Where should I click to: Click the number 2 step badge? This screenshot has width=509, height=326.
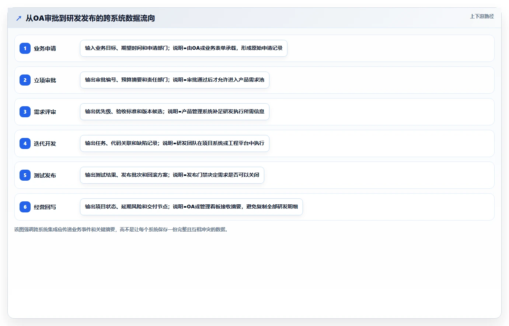(x=25, y=80)
